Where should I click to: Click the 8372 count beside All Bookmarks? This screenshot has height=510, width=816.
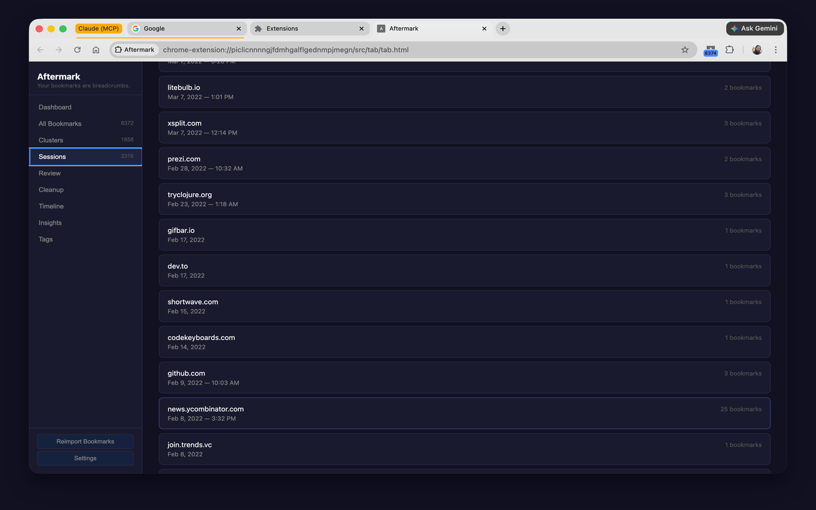pos(127,123)
